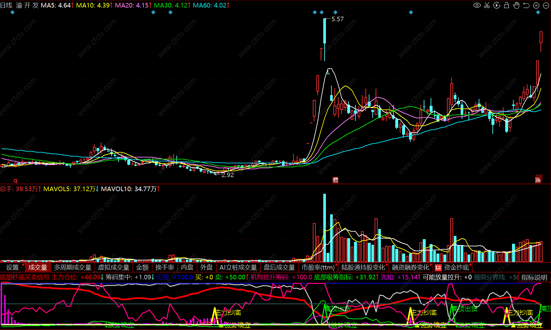Open the 盘后成交量 tab
The width and height of the screenshot is (551, 330).
point(279,268)
